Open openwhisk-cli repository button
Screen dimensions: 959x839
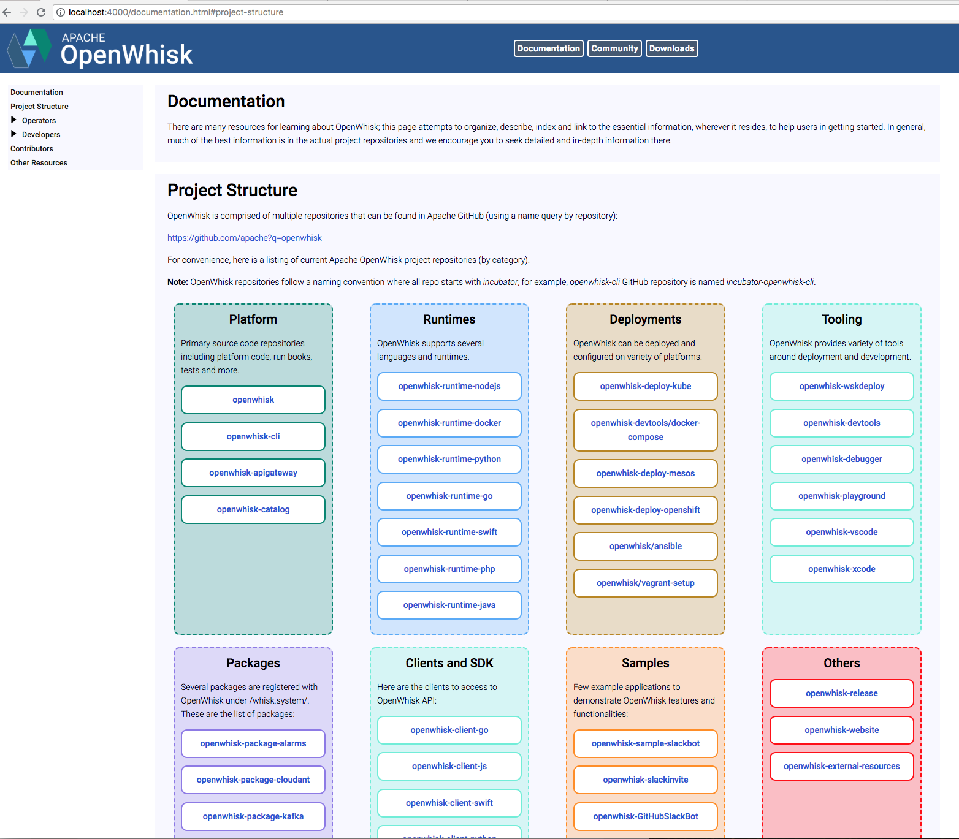[253, 436]
